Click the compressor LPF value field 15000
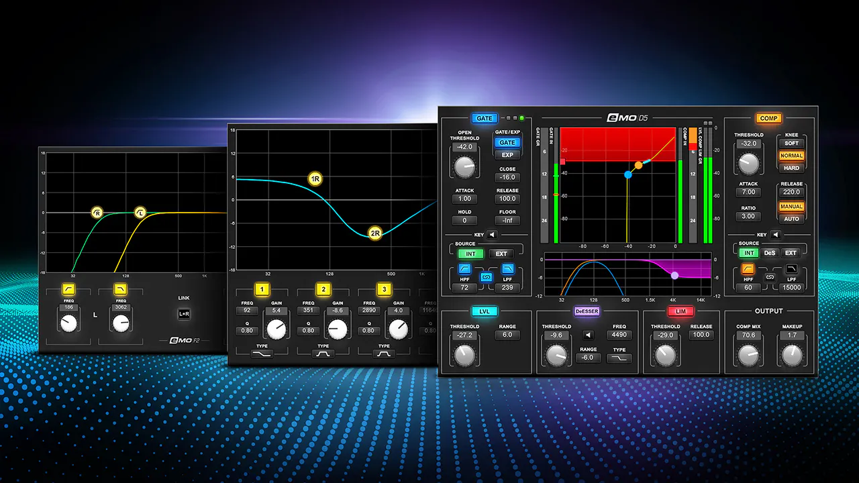The image size is (859, 483). click(791, 288)
